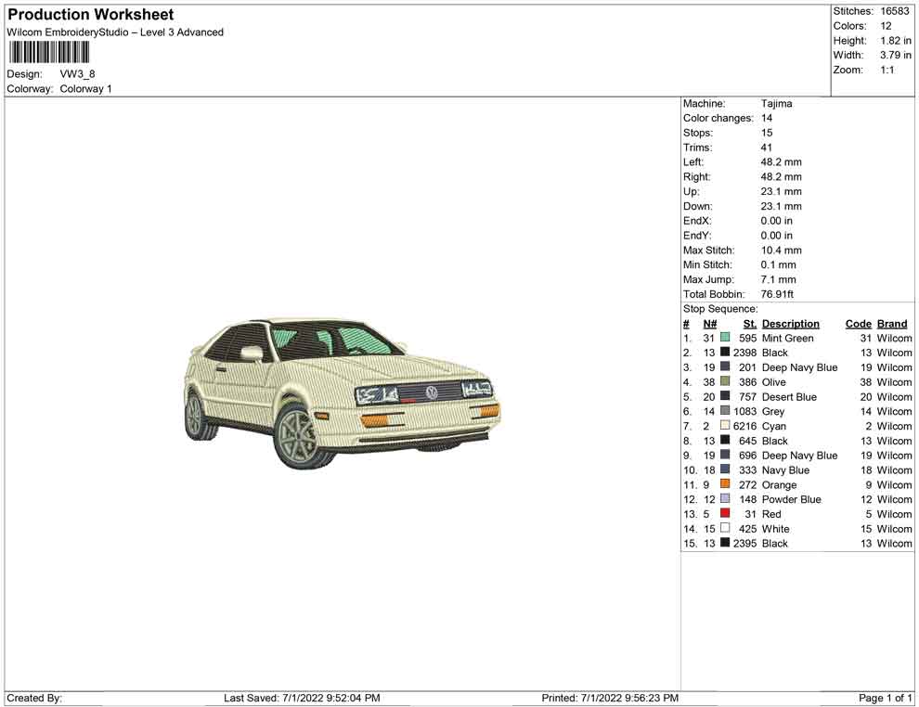Click the St. stitch count column header
The width and height of the screenshot is (919, 707).
[749, 324]
